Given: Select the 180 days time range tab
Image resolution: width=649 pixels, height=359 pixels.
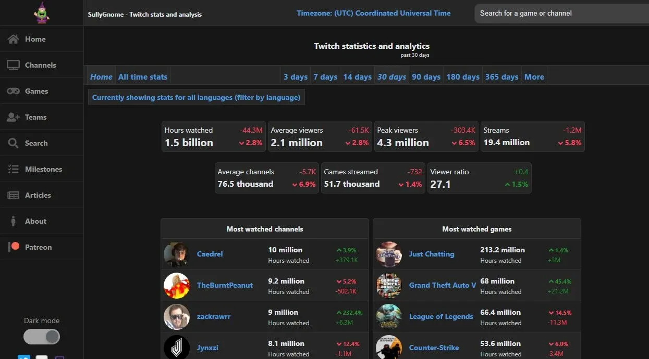Looking at the screenshot, I should [x=463, y=76].
